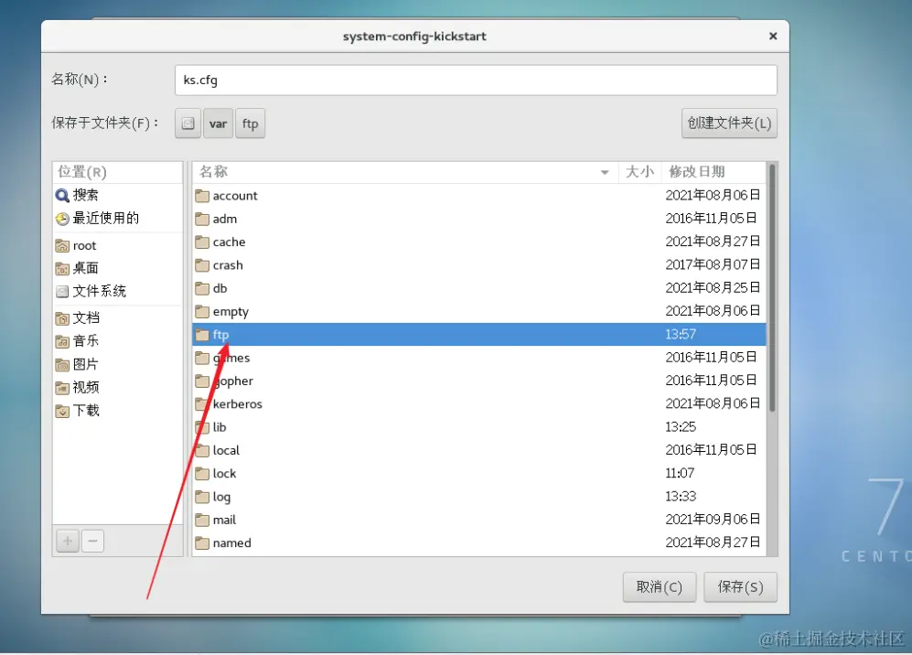Click the 13:57 date of ftp
Viewport: 912px width, 655px height.
[681, 335]
